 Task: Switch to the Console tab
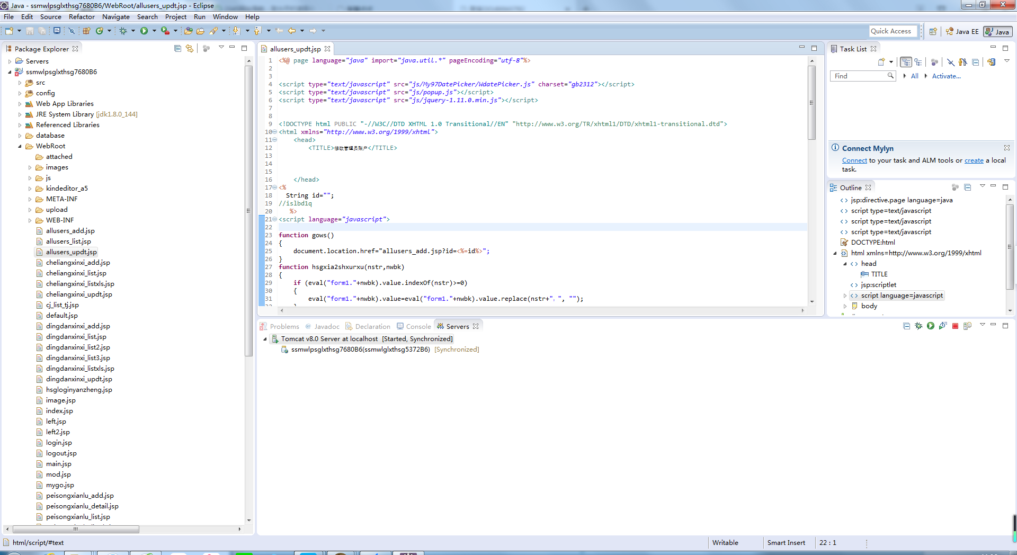tap(414, 326)
